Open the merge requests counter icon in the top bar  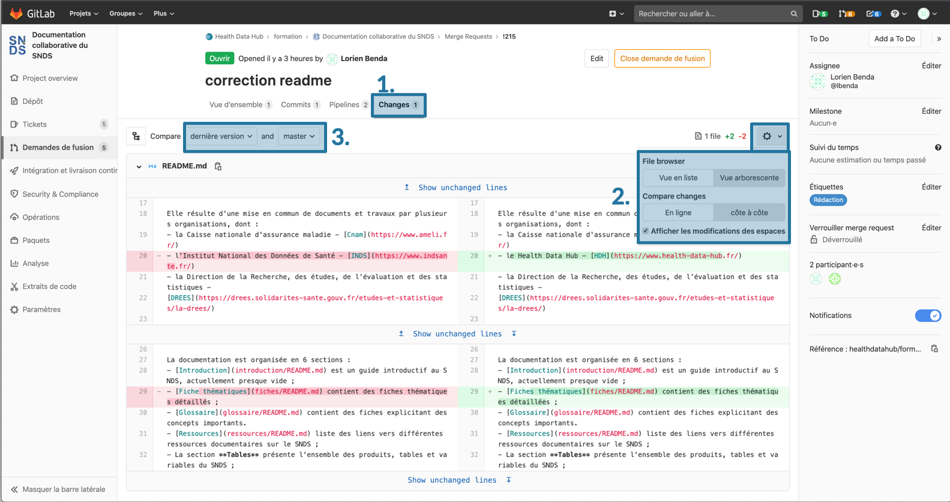click(x=846, y=14)
